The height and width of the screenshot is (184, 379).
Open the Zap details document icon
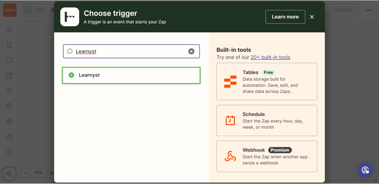tap(9, 45)
